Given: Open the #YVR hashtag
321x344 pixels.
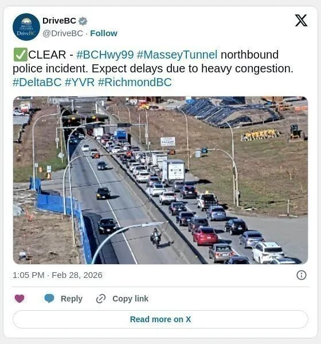Looking at the screenshot, I should (80, 82).
